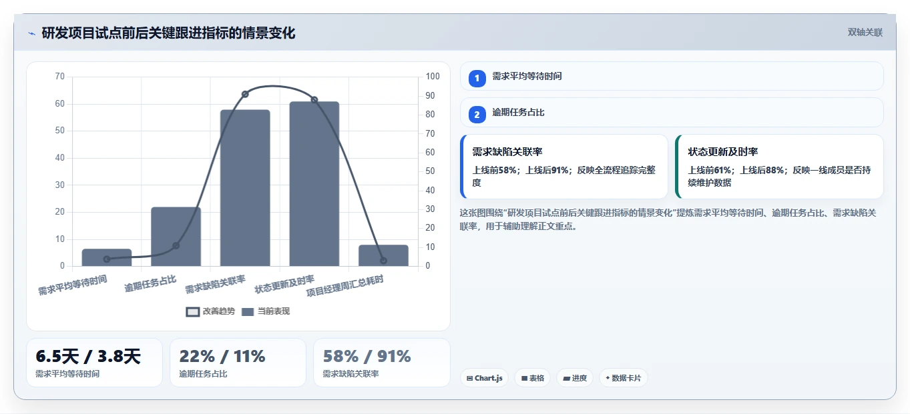Click trend line point above 需求缺陷关联率 bar
Screen dimensions: 910x414
(x=245, y=94)
